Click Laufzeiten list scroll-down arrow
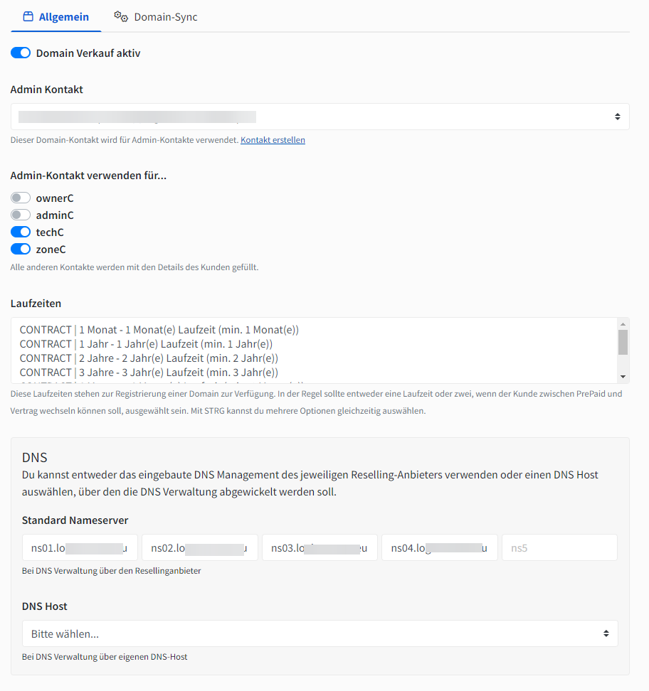Image resolution: width=649 pixels, height=691 pixels. click(623, 377)
